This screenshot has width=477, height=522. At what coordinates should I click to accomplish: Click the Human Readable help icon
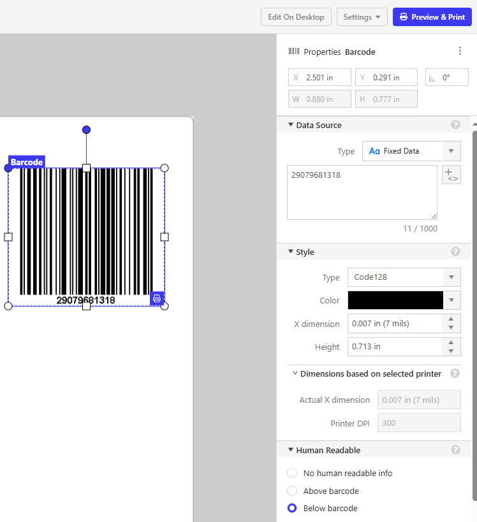[x=455, y=450]
